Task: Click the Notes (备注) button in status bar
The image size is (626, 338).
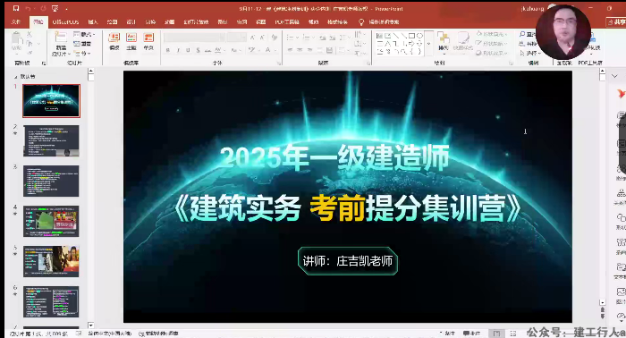Action: tap(447, 333)
